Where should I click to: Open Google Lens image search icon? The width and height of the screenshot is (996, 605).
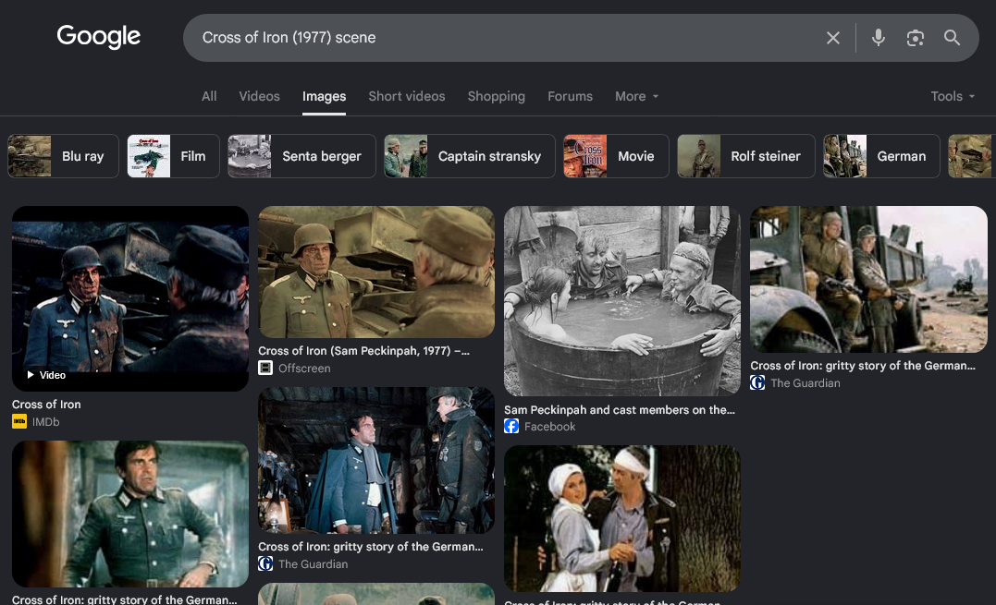[915, 38]
